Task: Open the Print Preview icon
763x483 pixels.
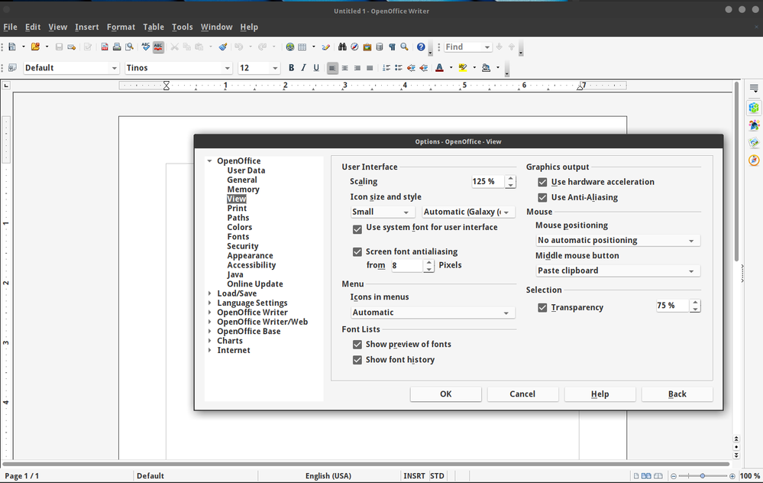Action: coord(131,47)
